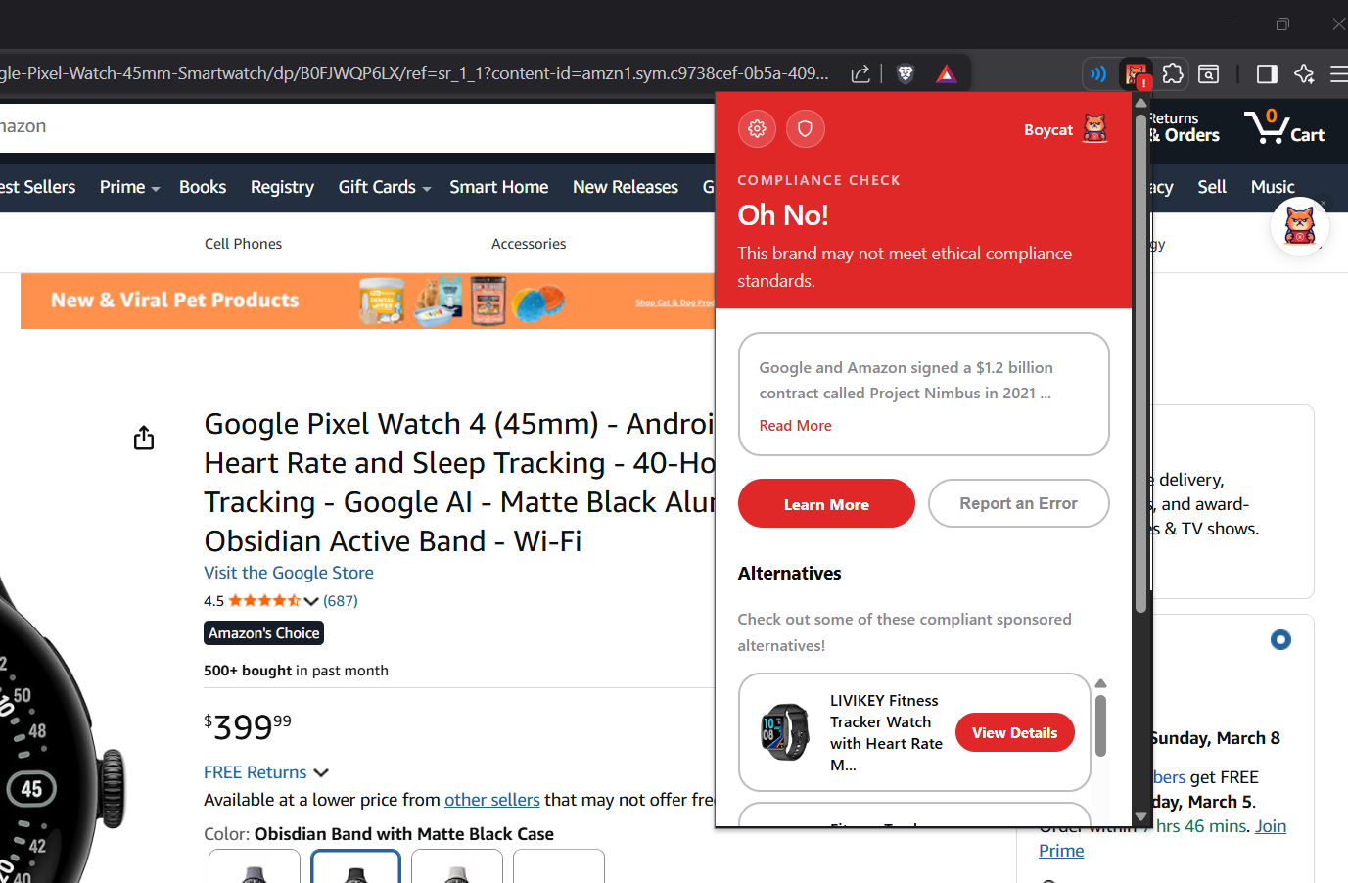Open the Visit the Google Store link
1348x883 pixels.
[288, 573]
